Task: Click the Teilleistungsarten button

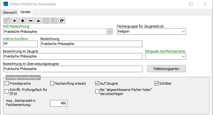Action: click(166, 69)
